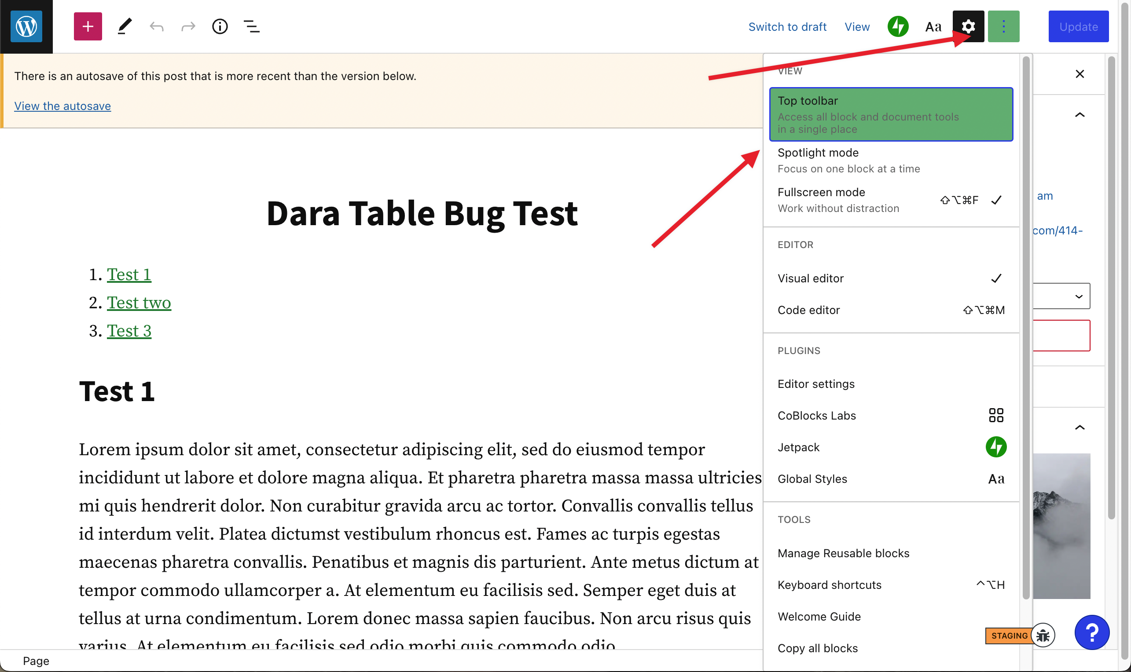Open the document details info icon

pos(220,26)
